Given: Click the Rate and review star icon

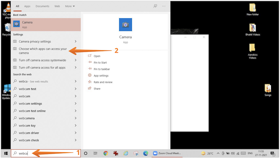Looking at the screenshot, I should pyautogui.click(x=90, y=82).
